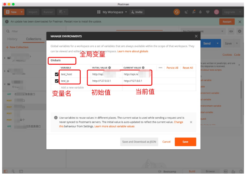Click the New Collection link
The height and width of the screenshot is (175, 245).
[x=17, y=47]
